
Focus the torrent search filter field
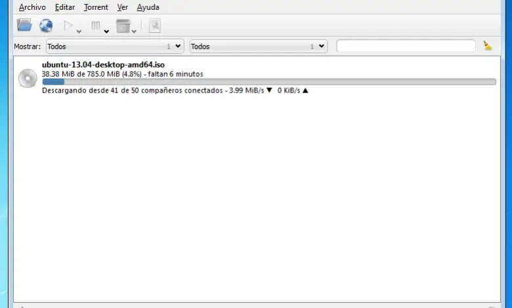[x=406, y=46]
